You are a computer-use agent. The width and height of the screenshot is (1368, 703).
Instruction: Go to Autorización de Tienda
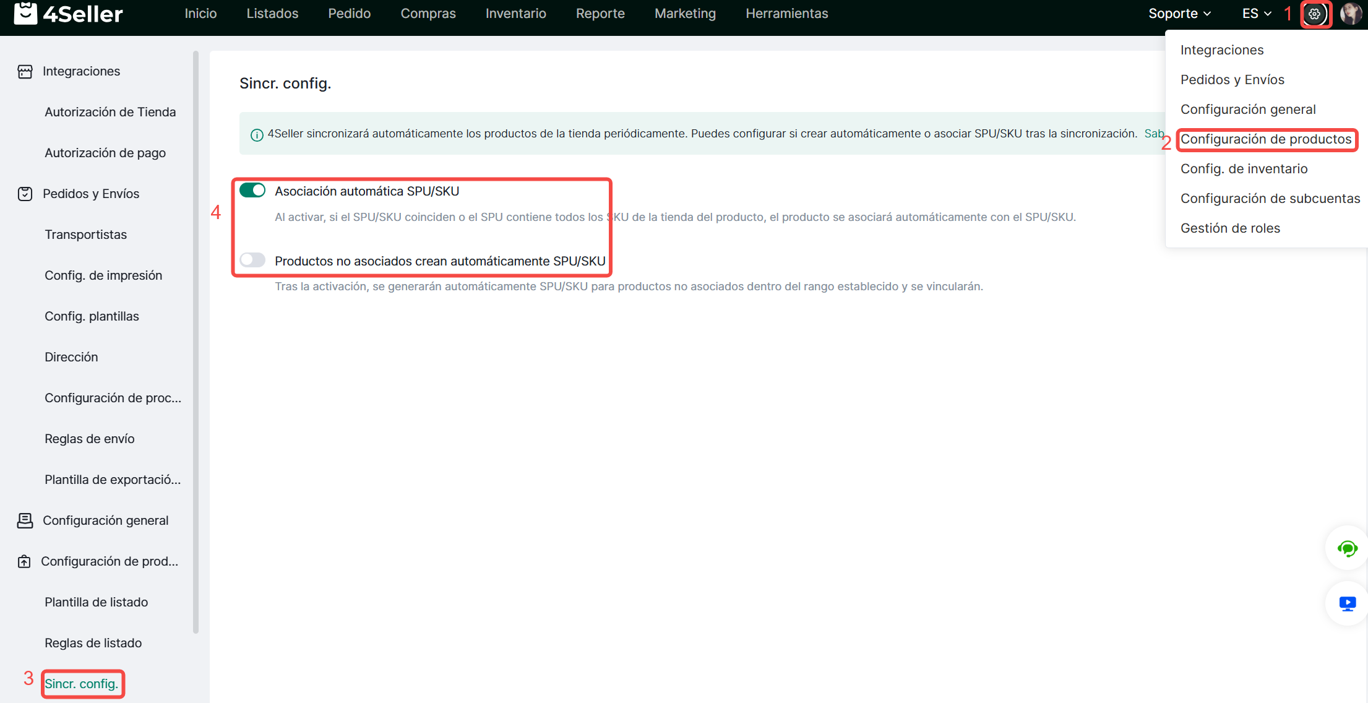(110, 112)
